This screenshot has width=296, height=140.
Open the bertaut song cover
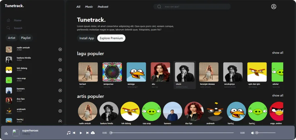(88, 72)
